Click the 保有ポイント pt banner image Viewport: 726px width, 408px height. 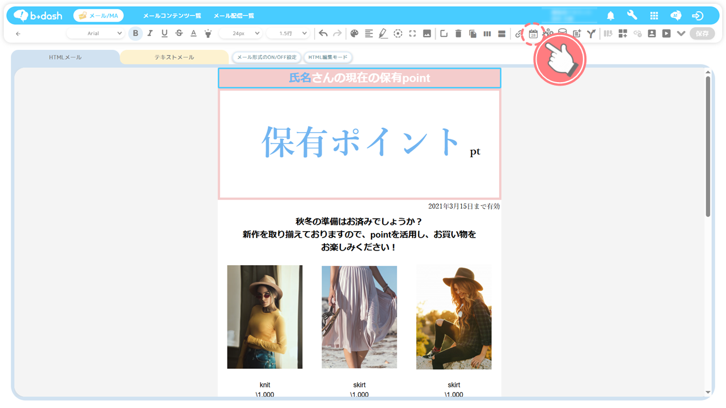(360, 144)
